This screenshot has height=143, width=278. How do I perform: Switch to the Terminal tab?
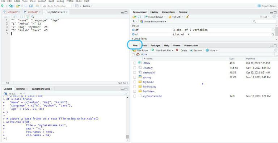click(x=20, y=89)
